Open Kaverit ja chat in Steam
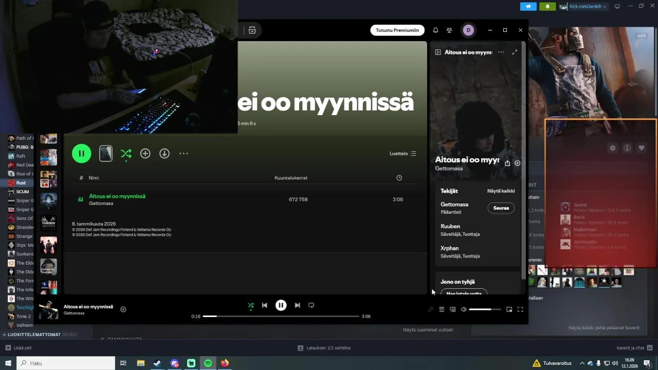 [x=635, y=348]
